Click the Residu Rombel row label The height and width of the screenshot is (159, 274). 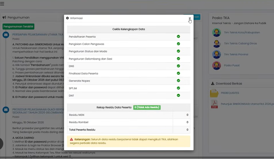click(79, 122)
